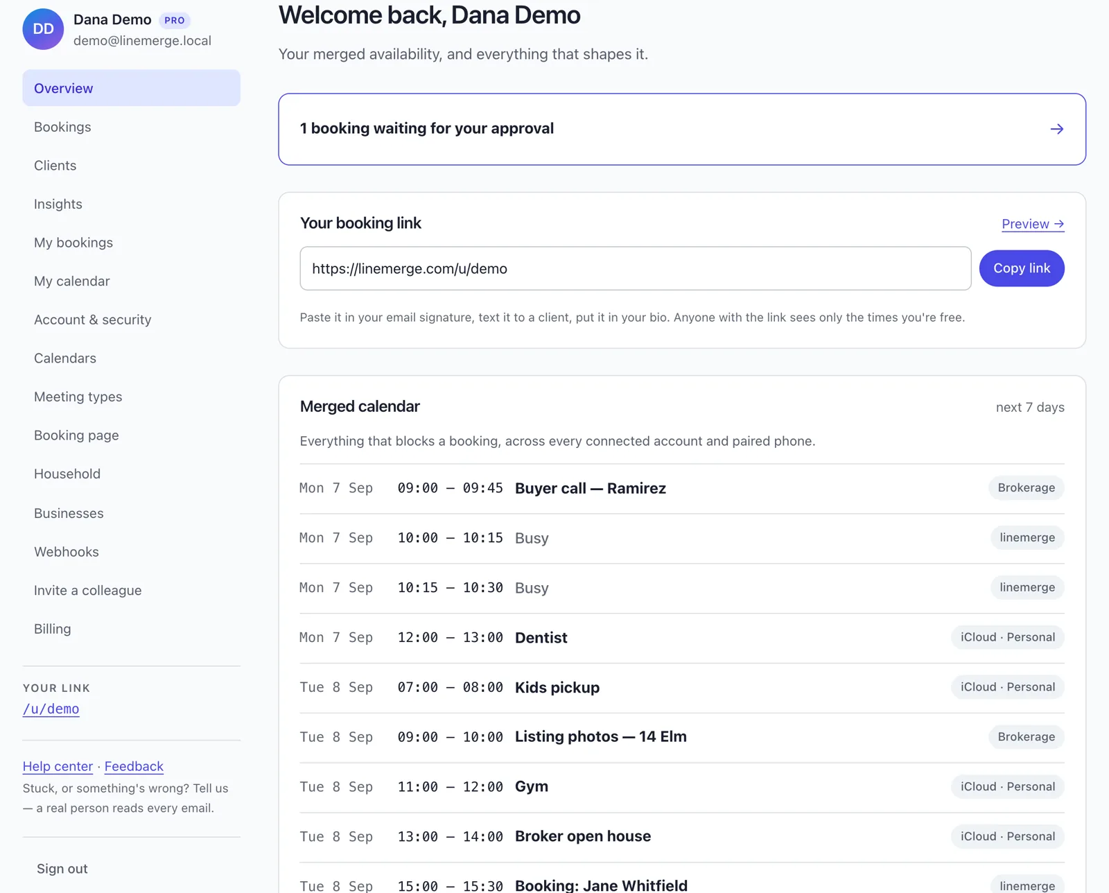This screenshot has height=893, width=1109.
Task: Click the Copy link button
Action: [1022, 268]
